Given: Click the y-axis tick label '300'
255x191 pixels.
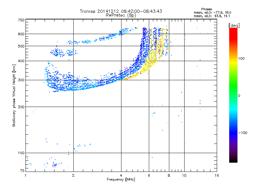Looking at the screenshot, I should (x=21, y=80).
